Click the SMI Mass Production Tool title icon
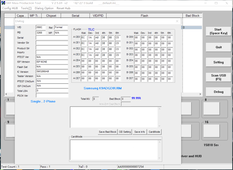233x170 pixels. tap(3, 3)
